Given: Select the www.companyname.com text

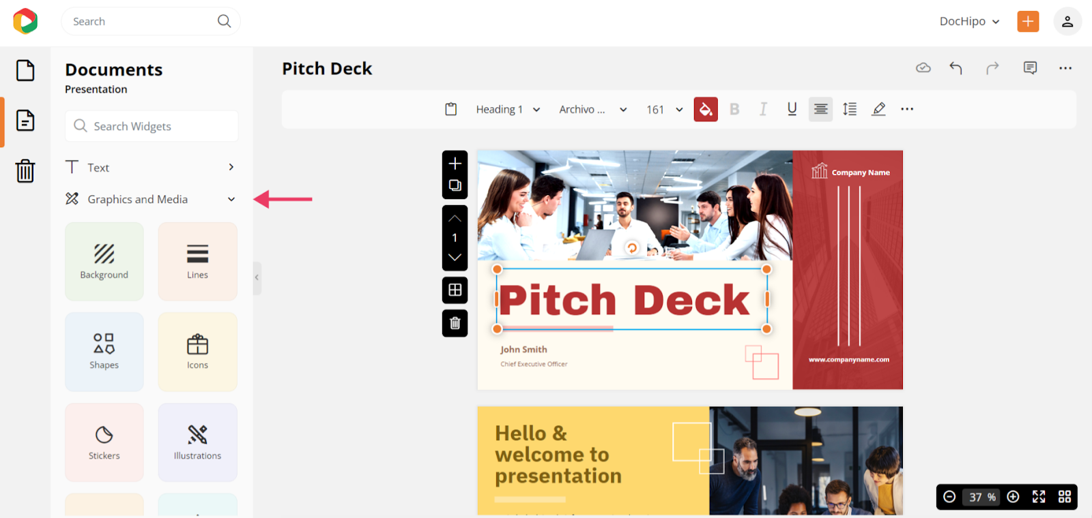Looking at the screenshot, I should point(849,359).
